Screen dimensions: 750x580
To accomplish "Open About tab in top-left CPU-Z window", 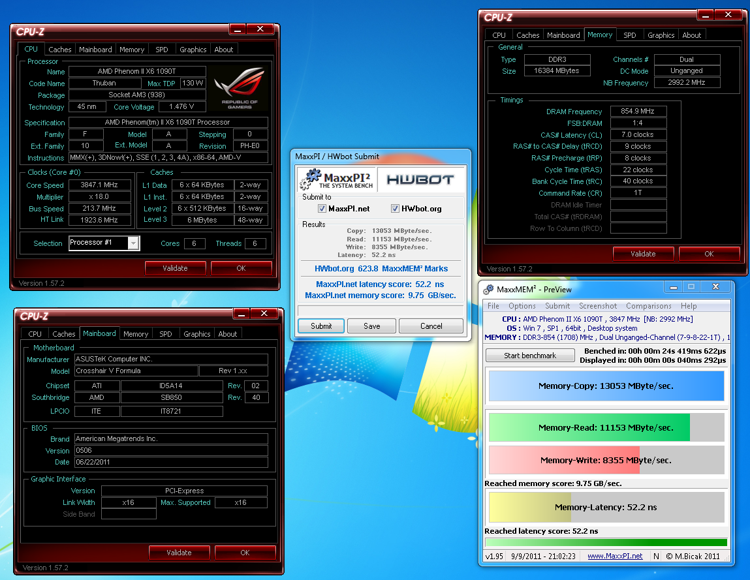I will point(223,49).
